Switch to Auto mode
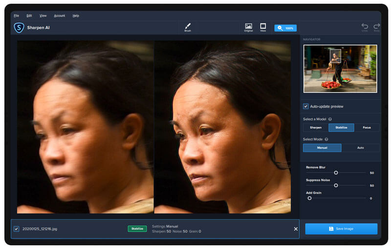This screenshot has width=391, height=250. pos(360,148)
